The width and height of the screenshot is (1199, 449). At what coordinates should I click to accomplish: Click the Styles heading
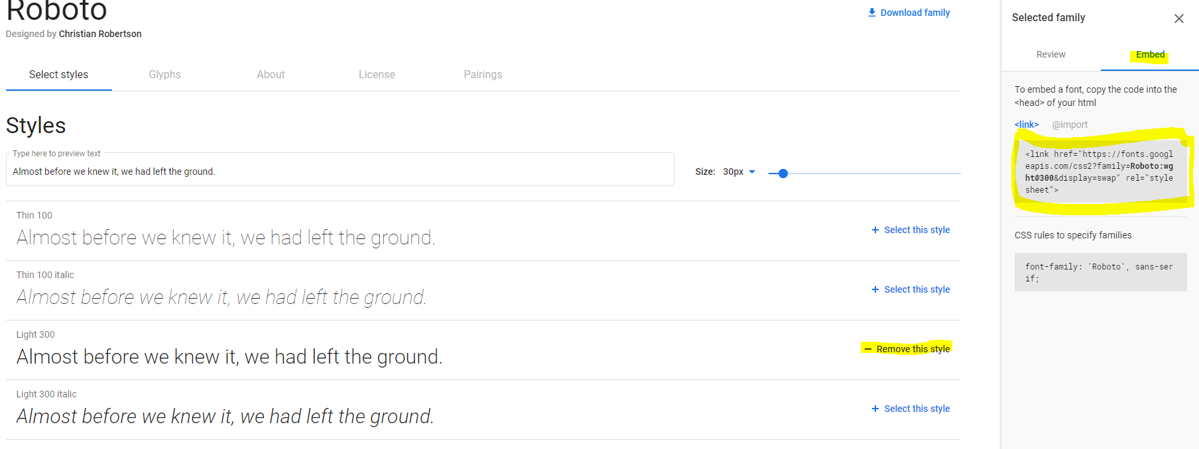36,125
